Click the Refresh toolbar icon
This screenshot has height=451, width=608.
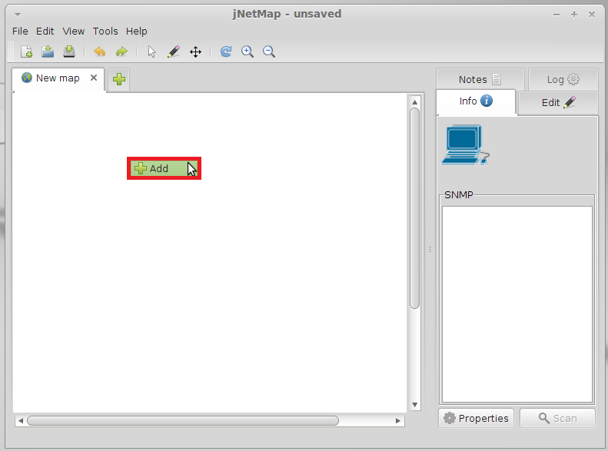coord(226,51)
